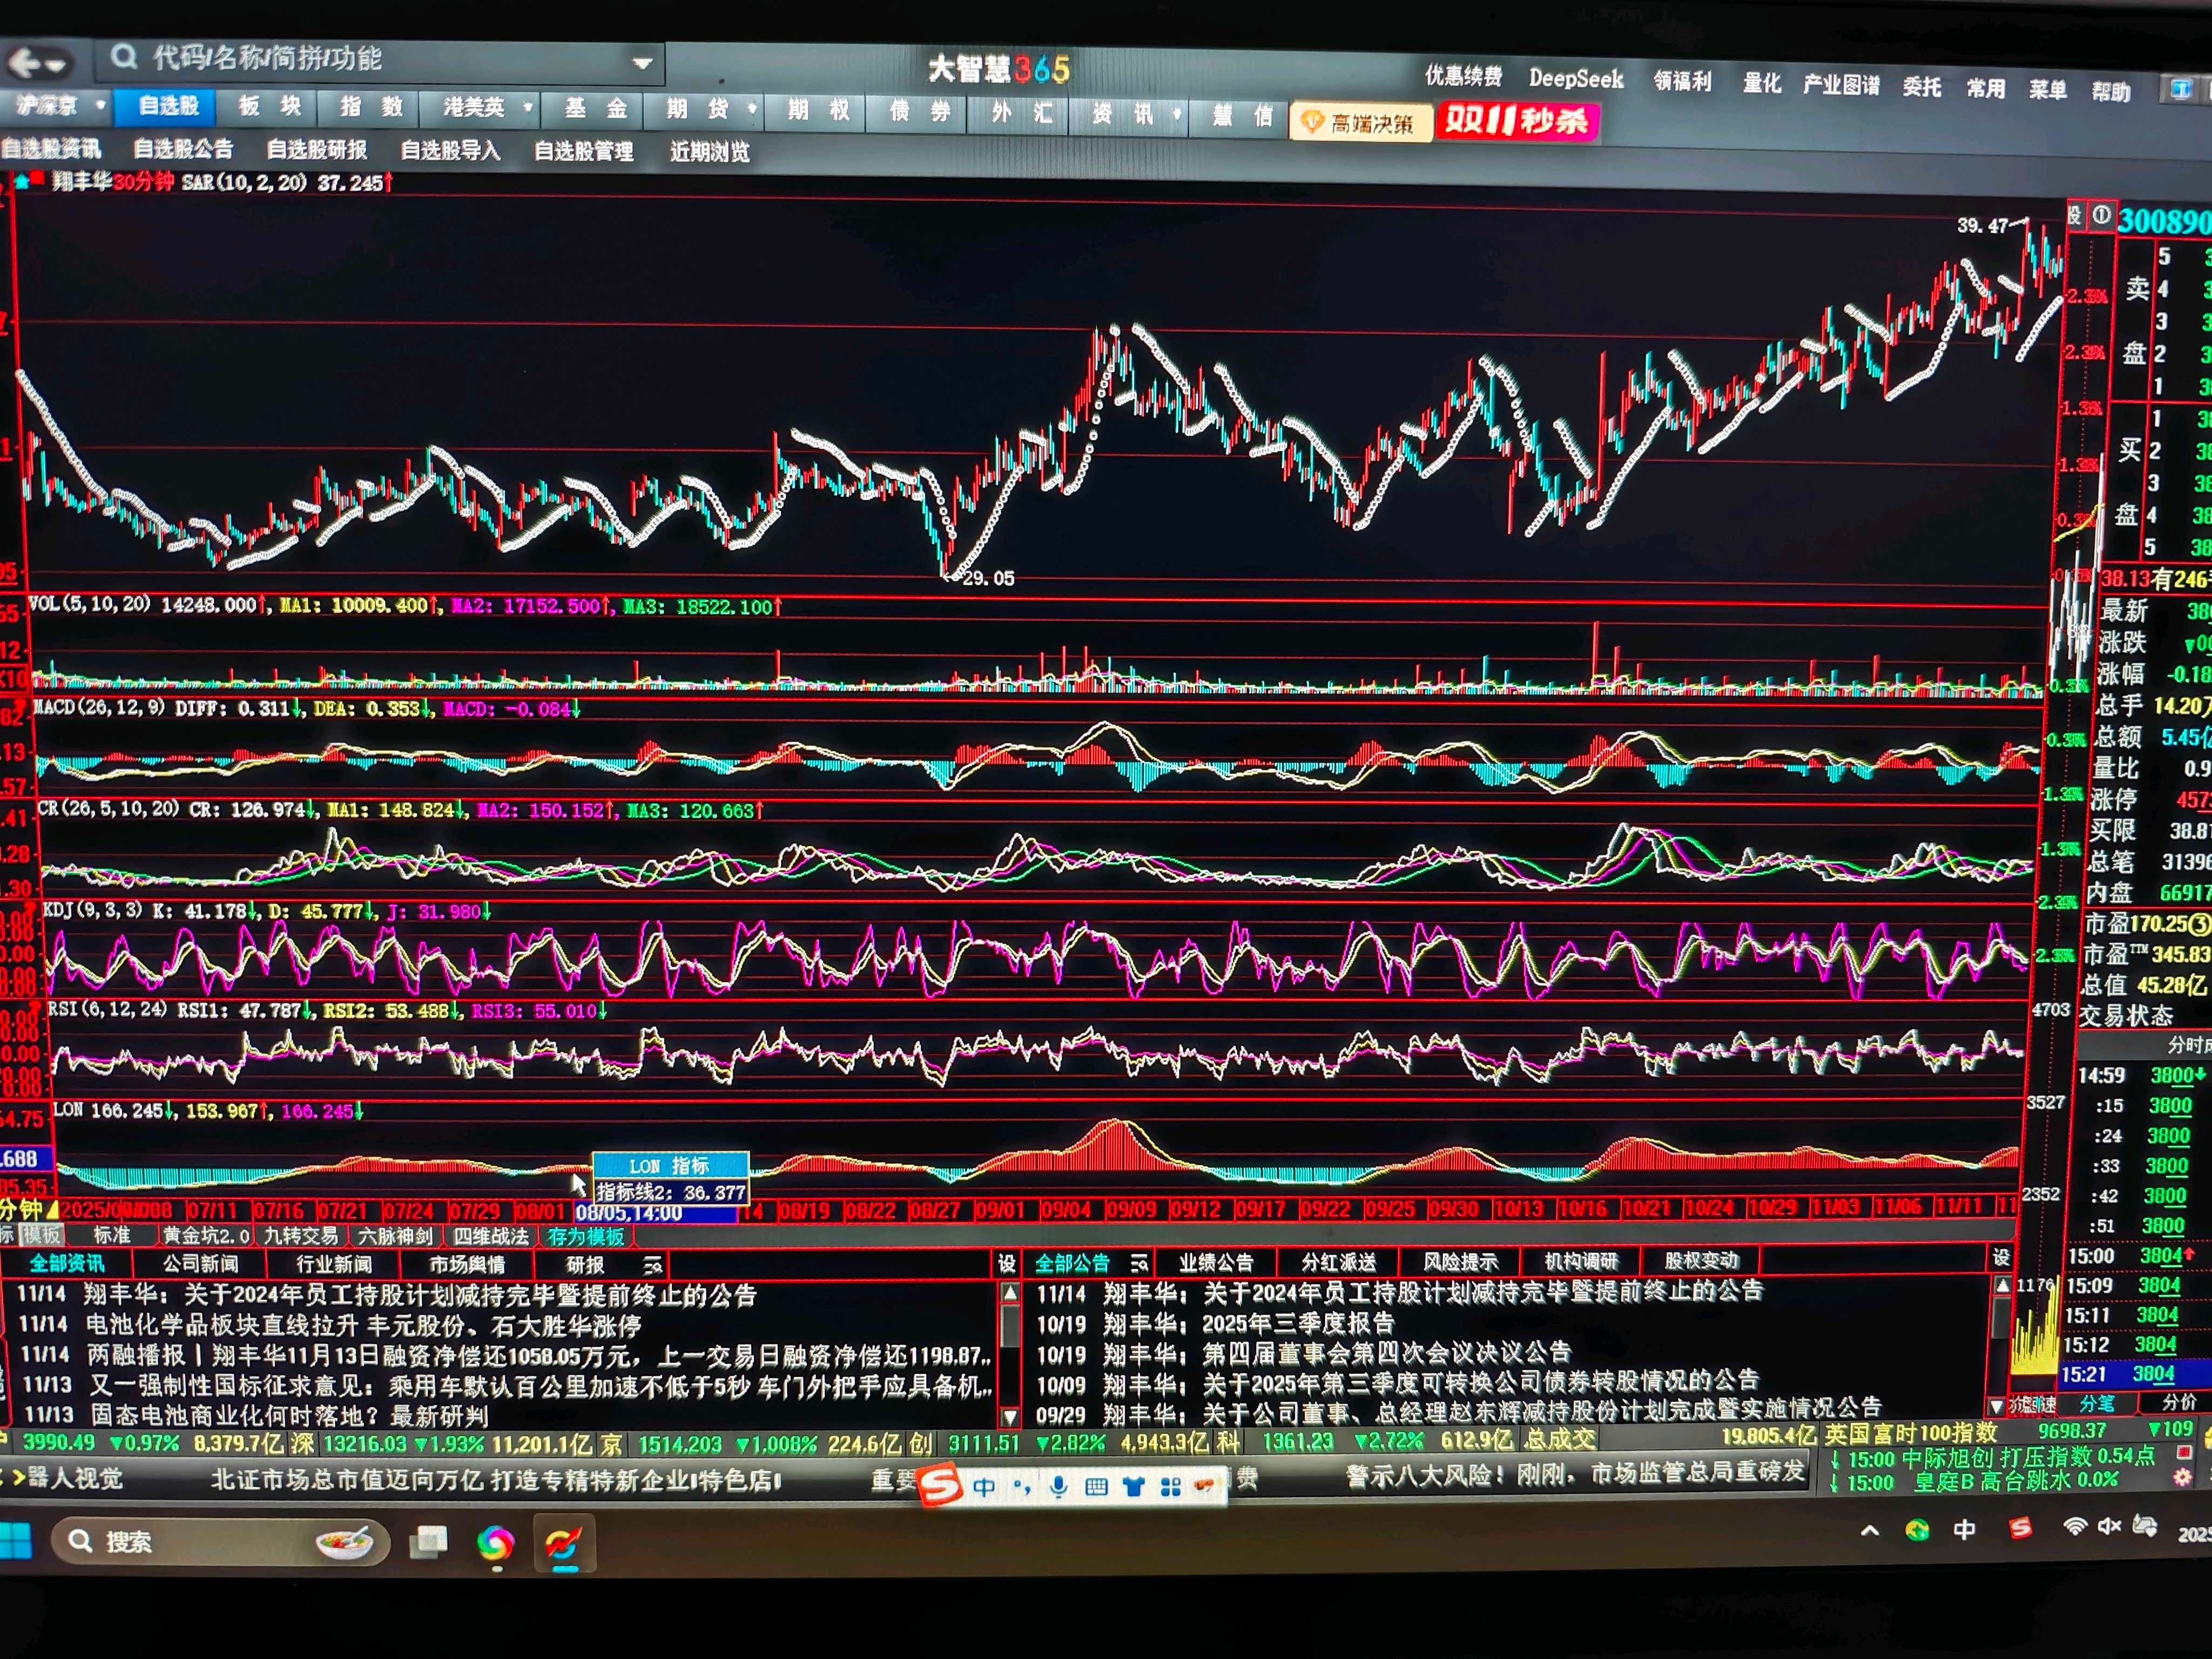Viewport: 2212px width, 1659px height.
Task: Switch to the 分笔 tick view toggle
Action: click(x=2097, y=1404)
